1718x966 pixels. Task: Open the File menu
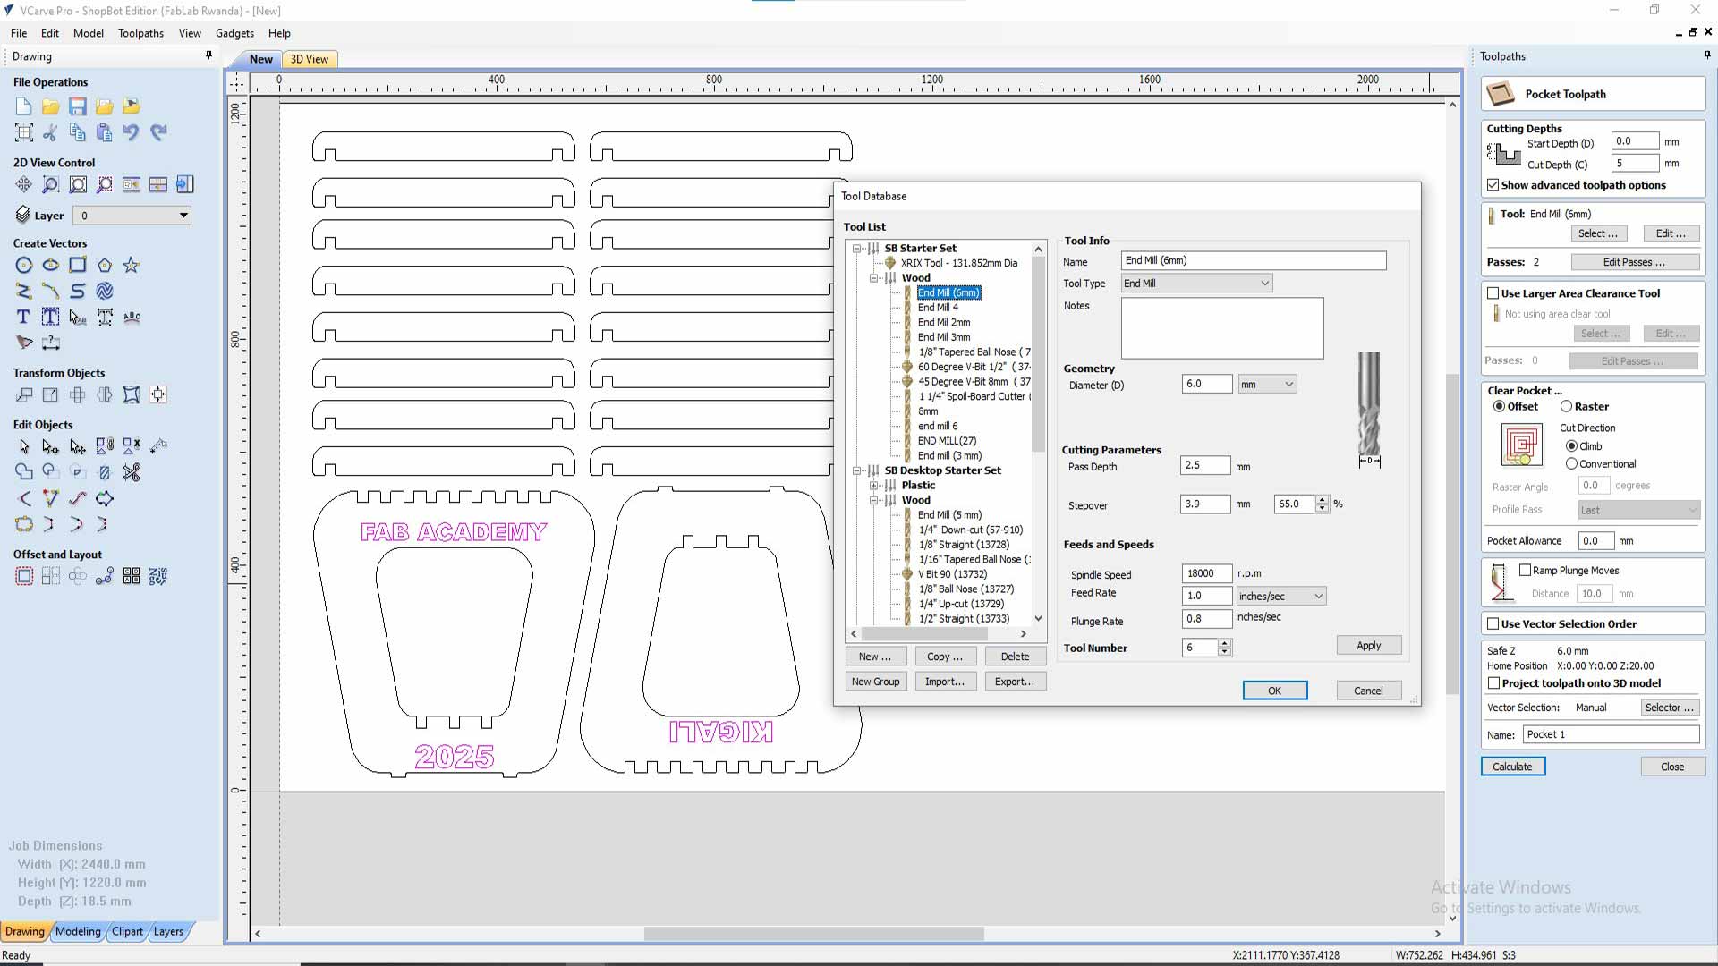coord(19,33)
